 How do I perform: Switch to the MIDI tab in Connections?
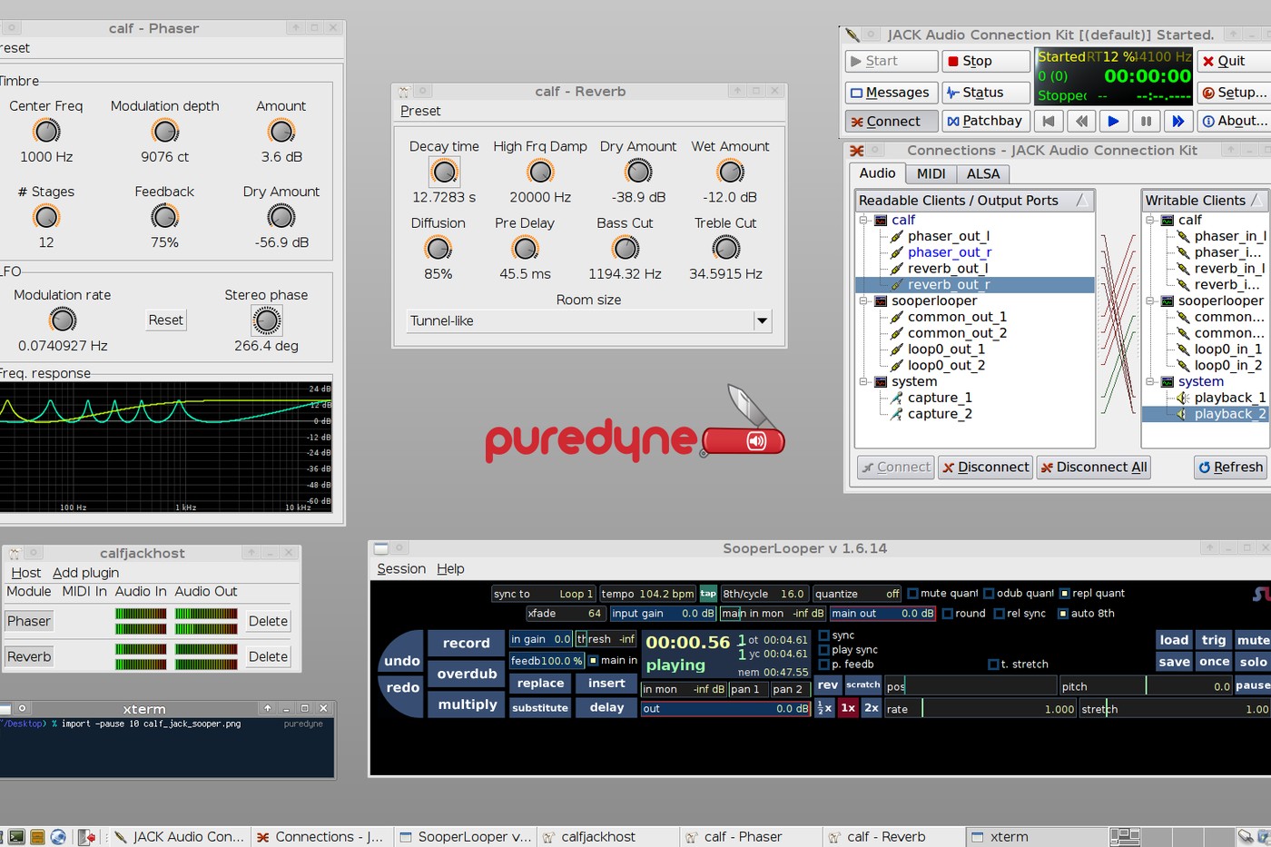[931, 173]
